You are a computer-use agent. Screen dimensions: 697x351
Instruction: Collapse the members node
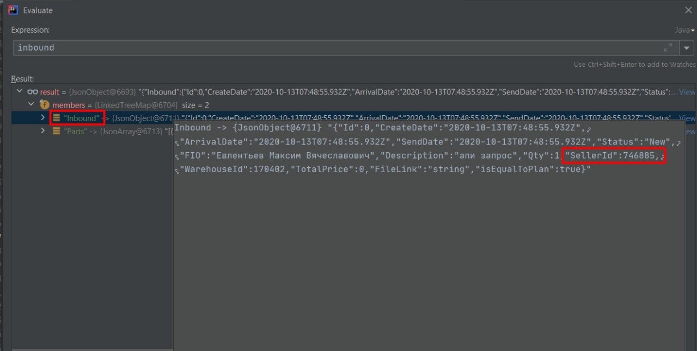(31, 105)
